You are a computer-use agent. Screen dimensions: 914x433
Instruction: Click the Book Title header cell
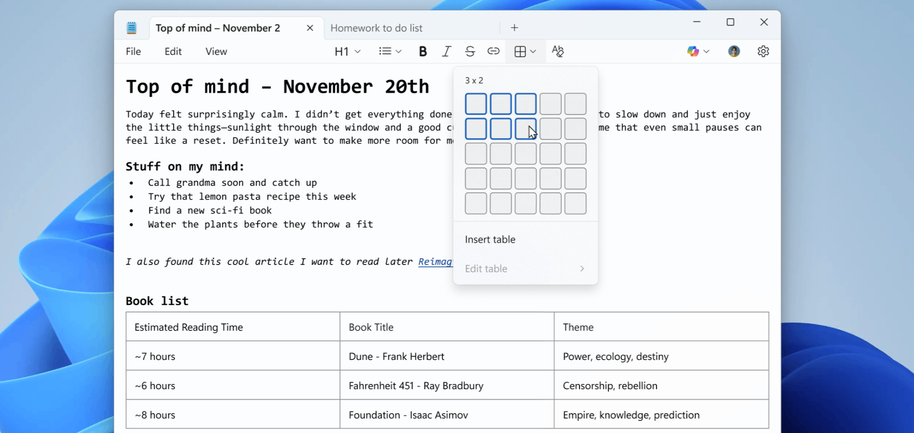point(447,327)
